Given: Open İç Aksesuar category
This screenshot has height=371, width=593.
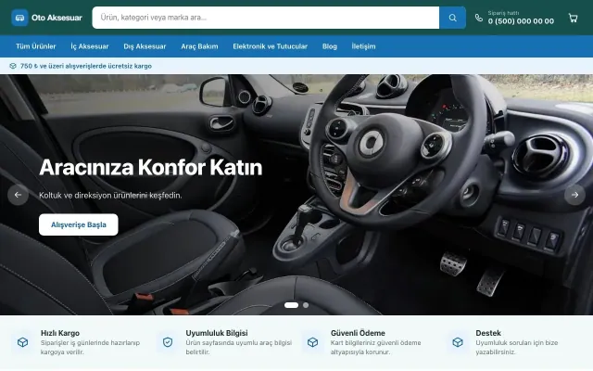Looking at the screenshot, I should 90,46.
